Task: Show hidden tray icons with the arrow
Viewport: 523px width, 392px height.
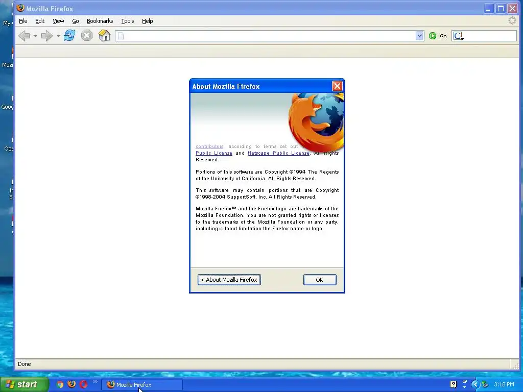Action: 476,384
